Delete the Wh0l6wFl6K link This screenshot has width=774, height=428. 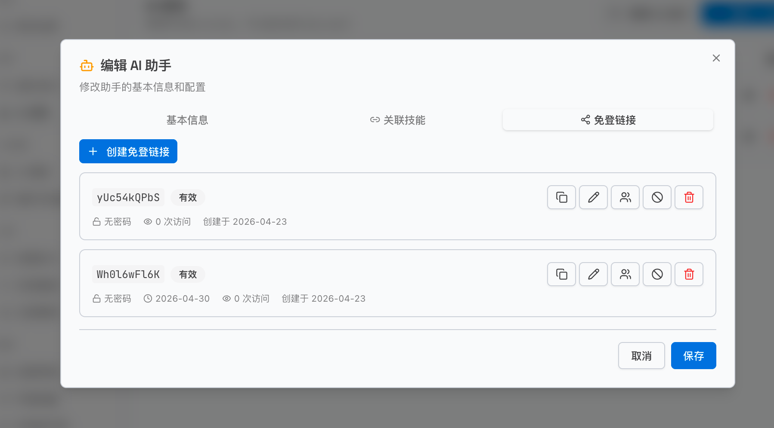click(689, 274)
